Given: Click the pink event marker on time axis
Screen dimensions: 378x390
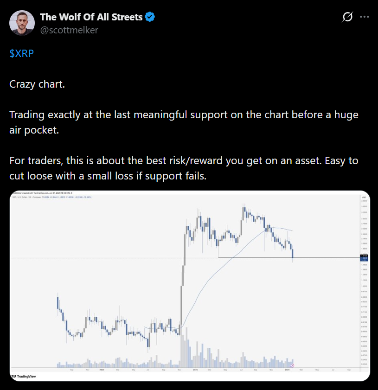Looking at the screenshot, I should [292, 366].
